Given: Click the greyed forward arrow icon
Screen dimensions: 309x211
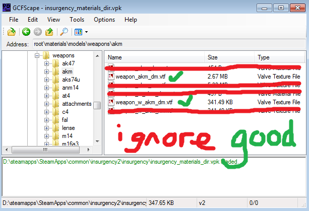Looking at the screenshot, I should coord(38,32).
